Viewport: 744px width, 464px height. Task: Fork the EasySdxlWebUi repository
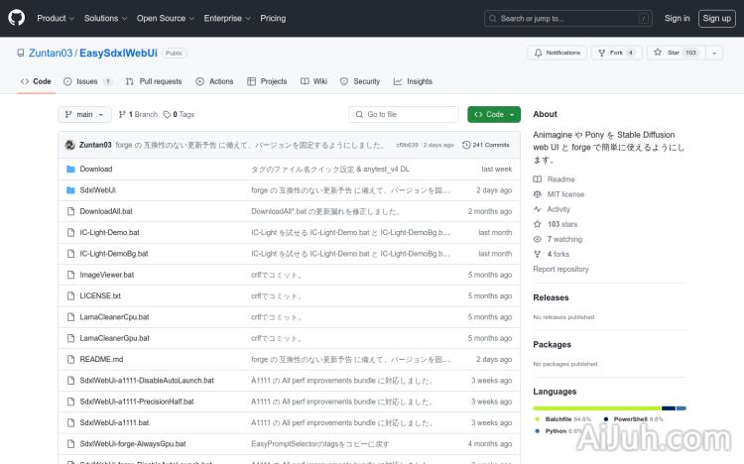pos(610,53)
